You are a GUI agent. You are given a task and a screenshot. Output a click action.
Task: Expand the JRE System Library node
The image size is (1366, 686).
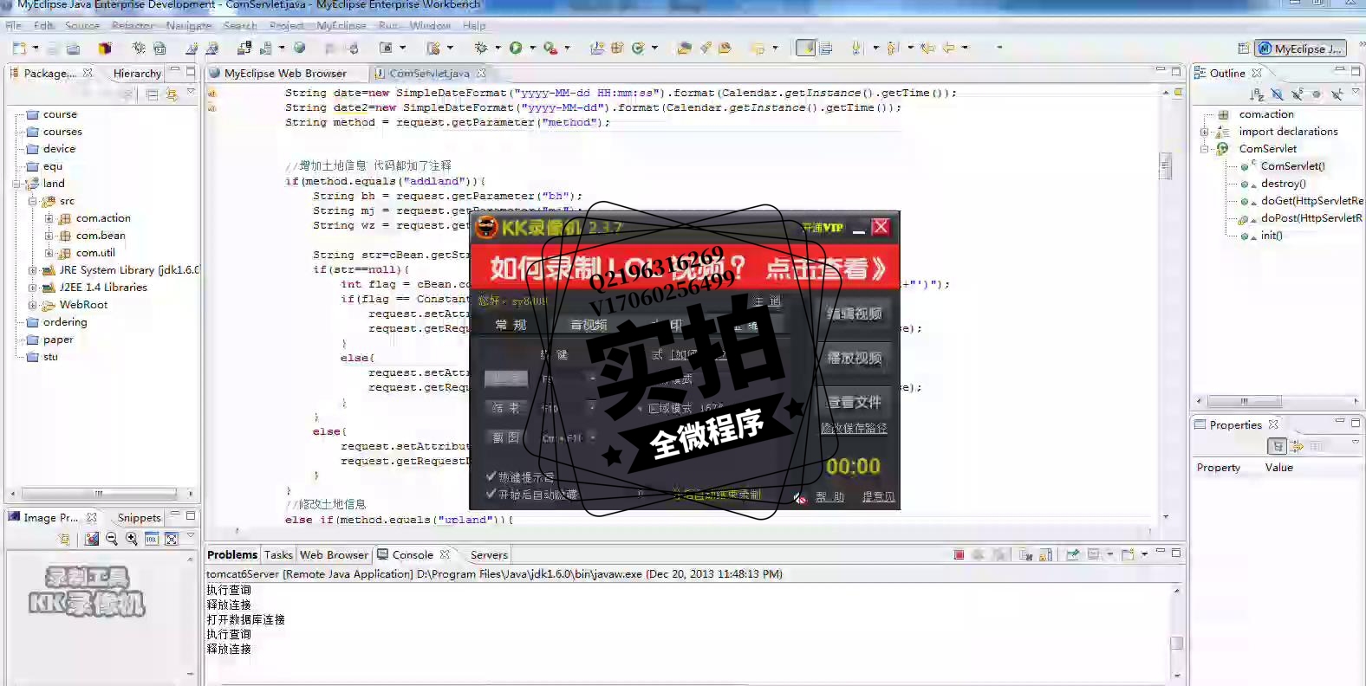32,270
